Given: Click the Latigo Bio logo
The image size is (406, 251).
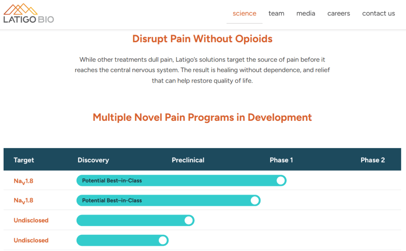Looking at the screenshot, I should point(29,14).
